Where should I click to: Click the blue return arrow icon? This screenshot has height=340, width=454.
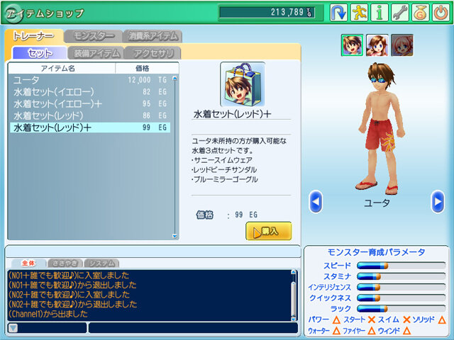(339, 13)
